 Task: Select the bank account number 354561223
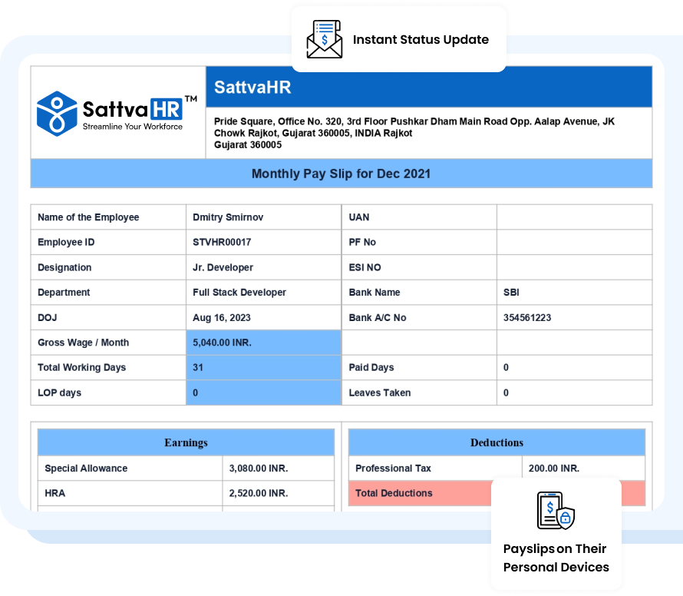pos(527,317)
